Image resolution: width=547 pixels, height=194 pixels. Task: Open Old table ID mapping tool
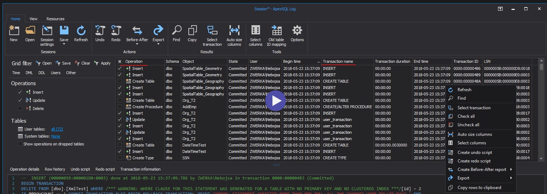pyautogui.click(x=276, y=31)
